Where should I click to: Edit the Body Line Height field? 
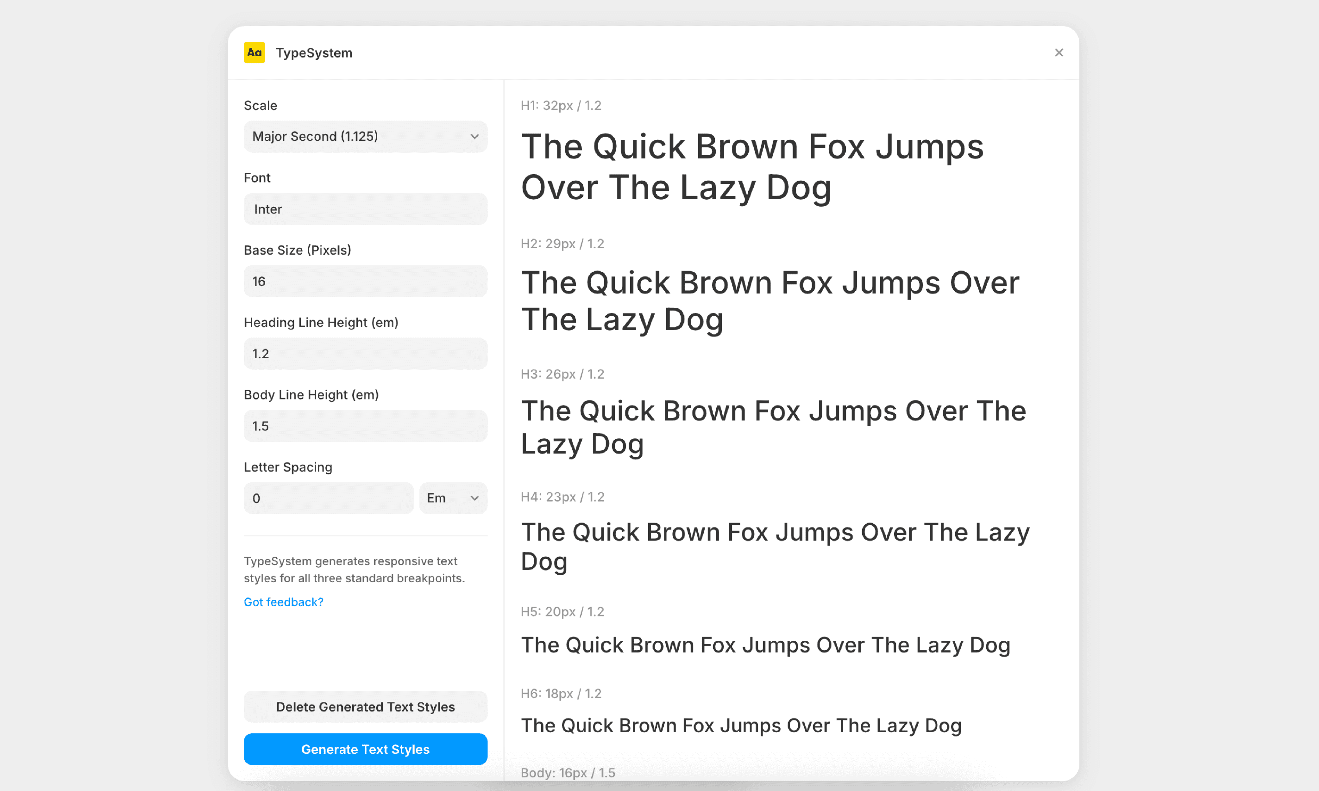tap(365, 426)
